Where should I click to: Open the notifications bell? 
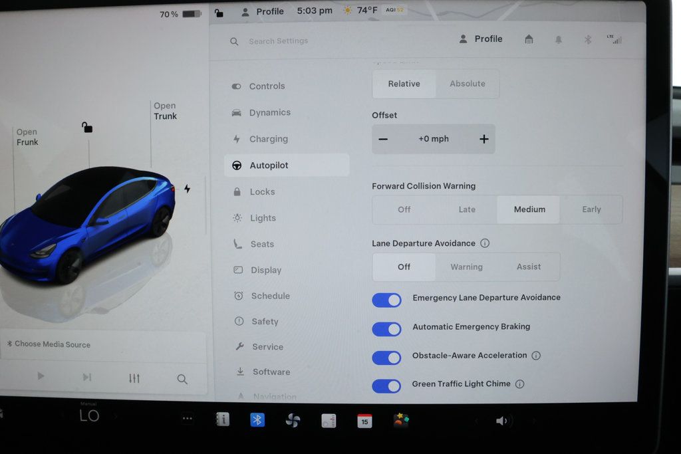[559, 40]
